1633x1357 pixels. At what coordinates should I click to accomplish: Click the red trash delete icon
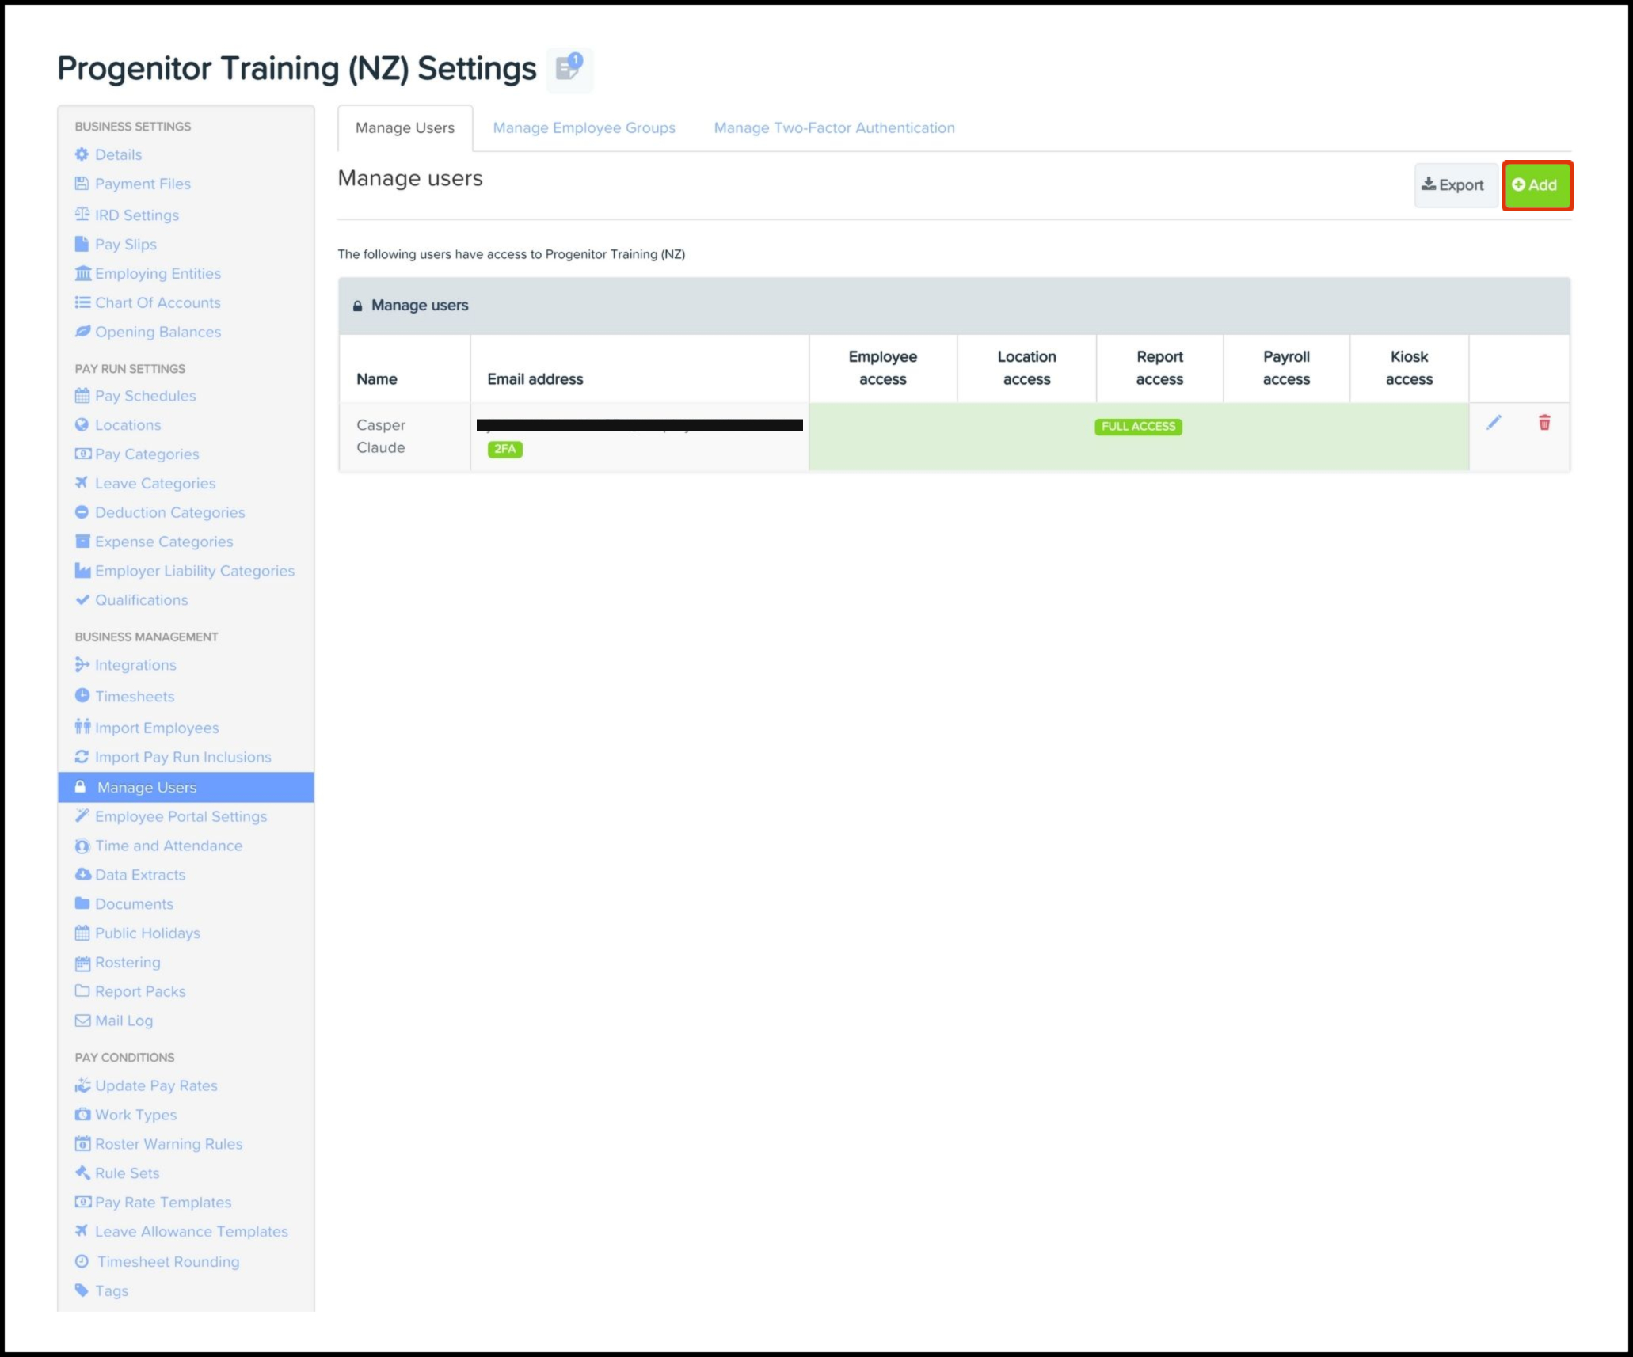(x=1544, y=423)
